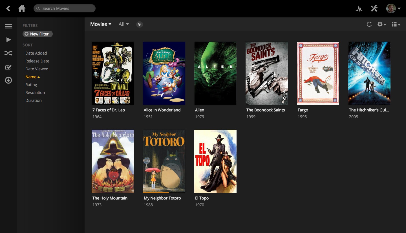Click the mark-watched checkbox icon
Screen dimensions: 406x233
pyautogui.click(x=8, y=67)
